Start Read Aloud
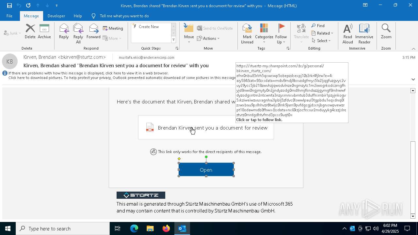The image size is (418, 235). coord(348,34)
